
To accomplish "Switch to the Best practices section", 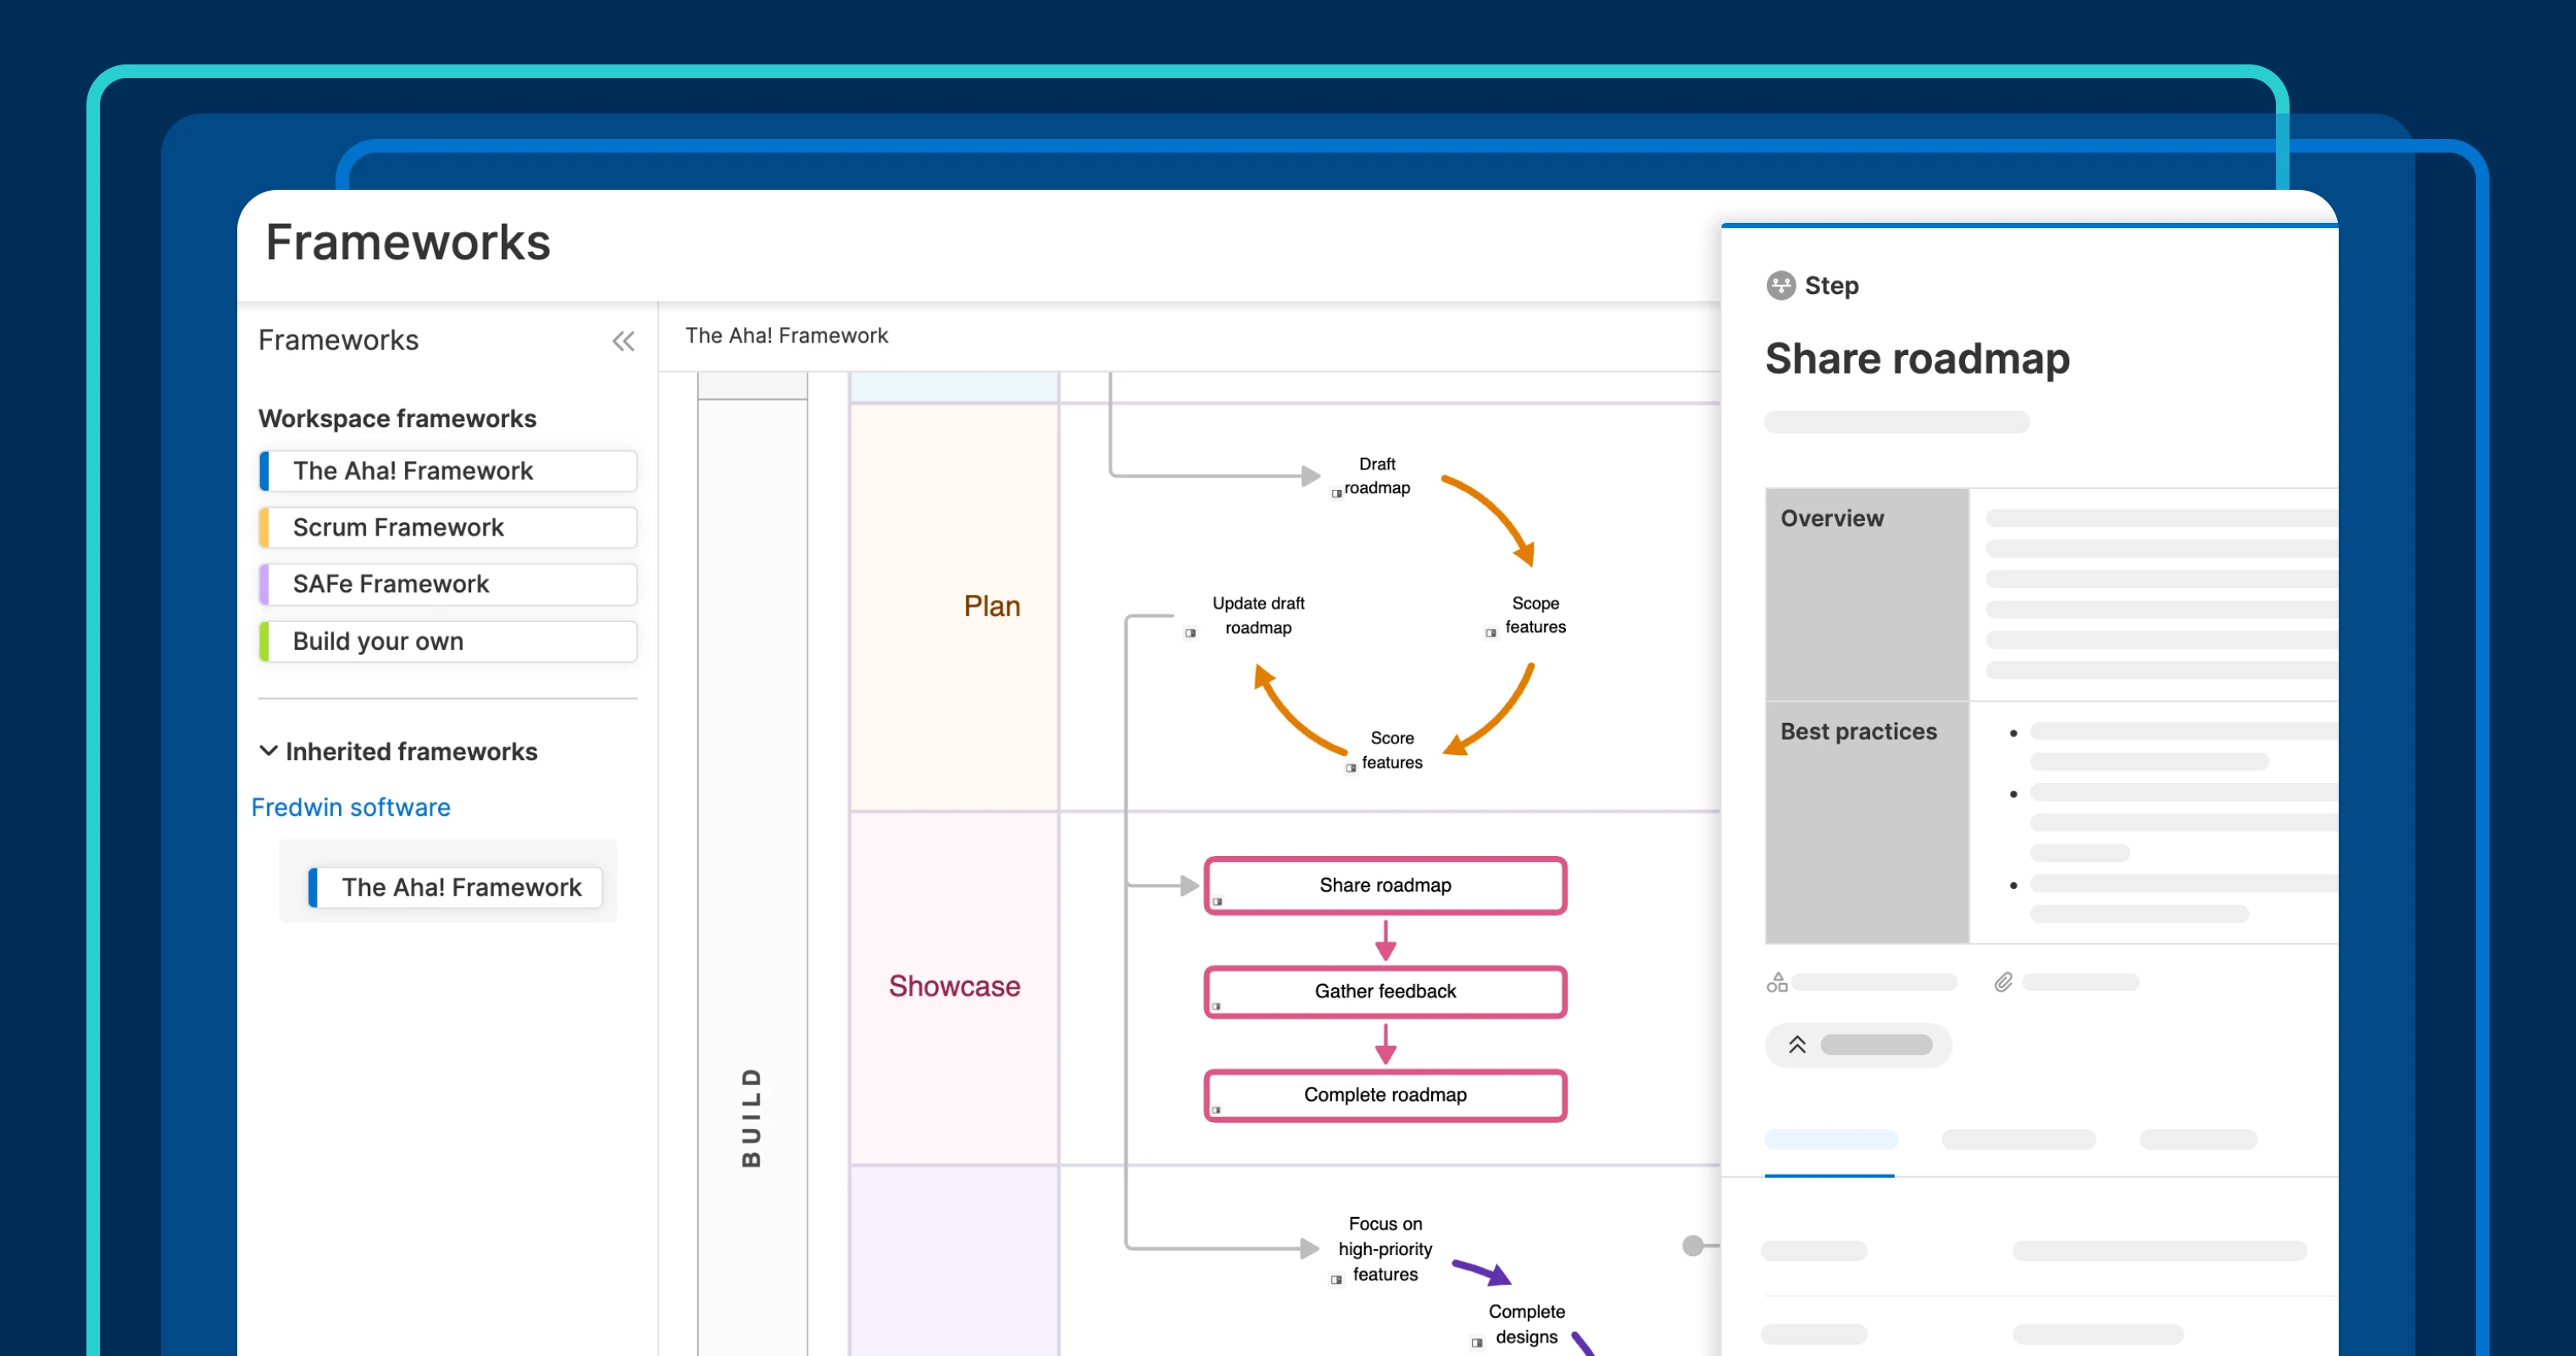I will (1858, 731).
